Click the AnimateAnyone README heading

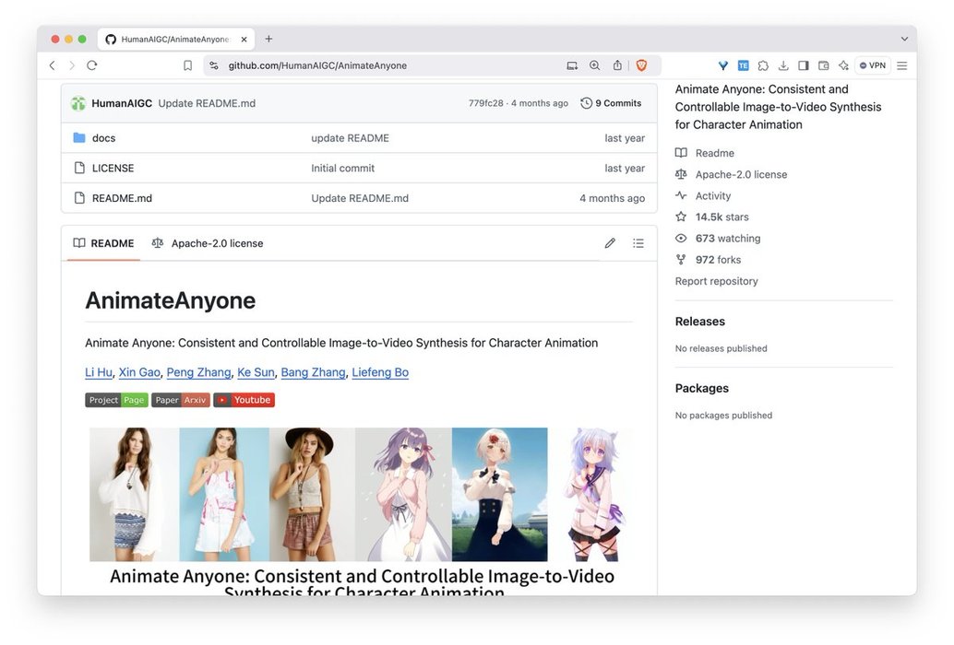point(171,300)
